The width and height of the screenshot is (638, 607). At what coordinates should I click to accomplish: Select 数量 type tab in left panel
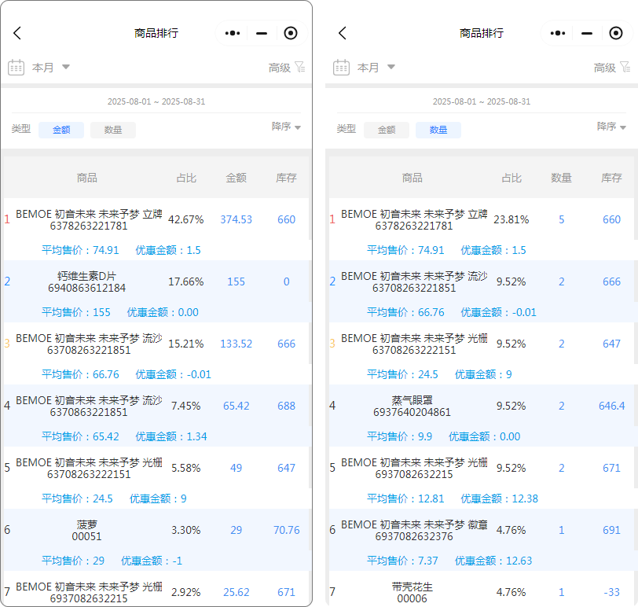[x=113, y=130]
